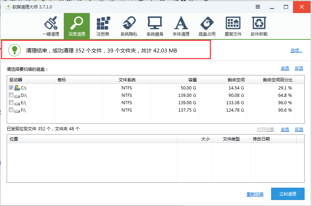Image resolution: width=312 pixels, height=206 pixels.
Task: Click 反选 to invert drive selection
Action: pos(299,68)
